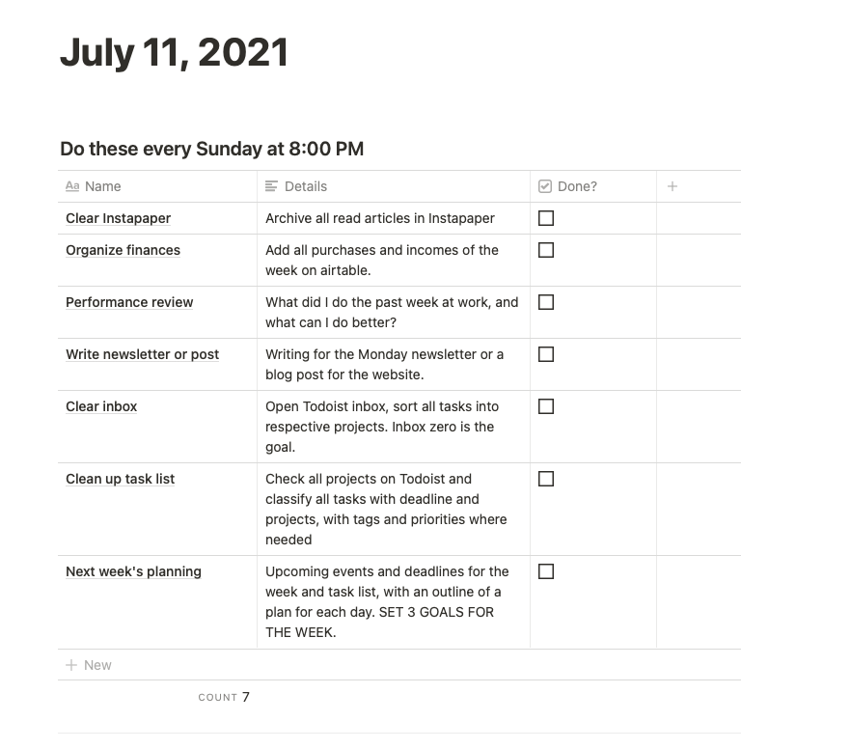851x749 pixels.
Task: Click the text lines icon beside Details
Action: [x=271, y=186]
